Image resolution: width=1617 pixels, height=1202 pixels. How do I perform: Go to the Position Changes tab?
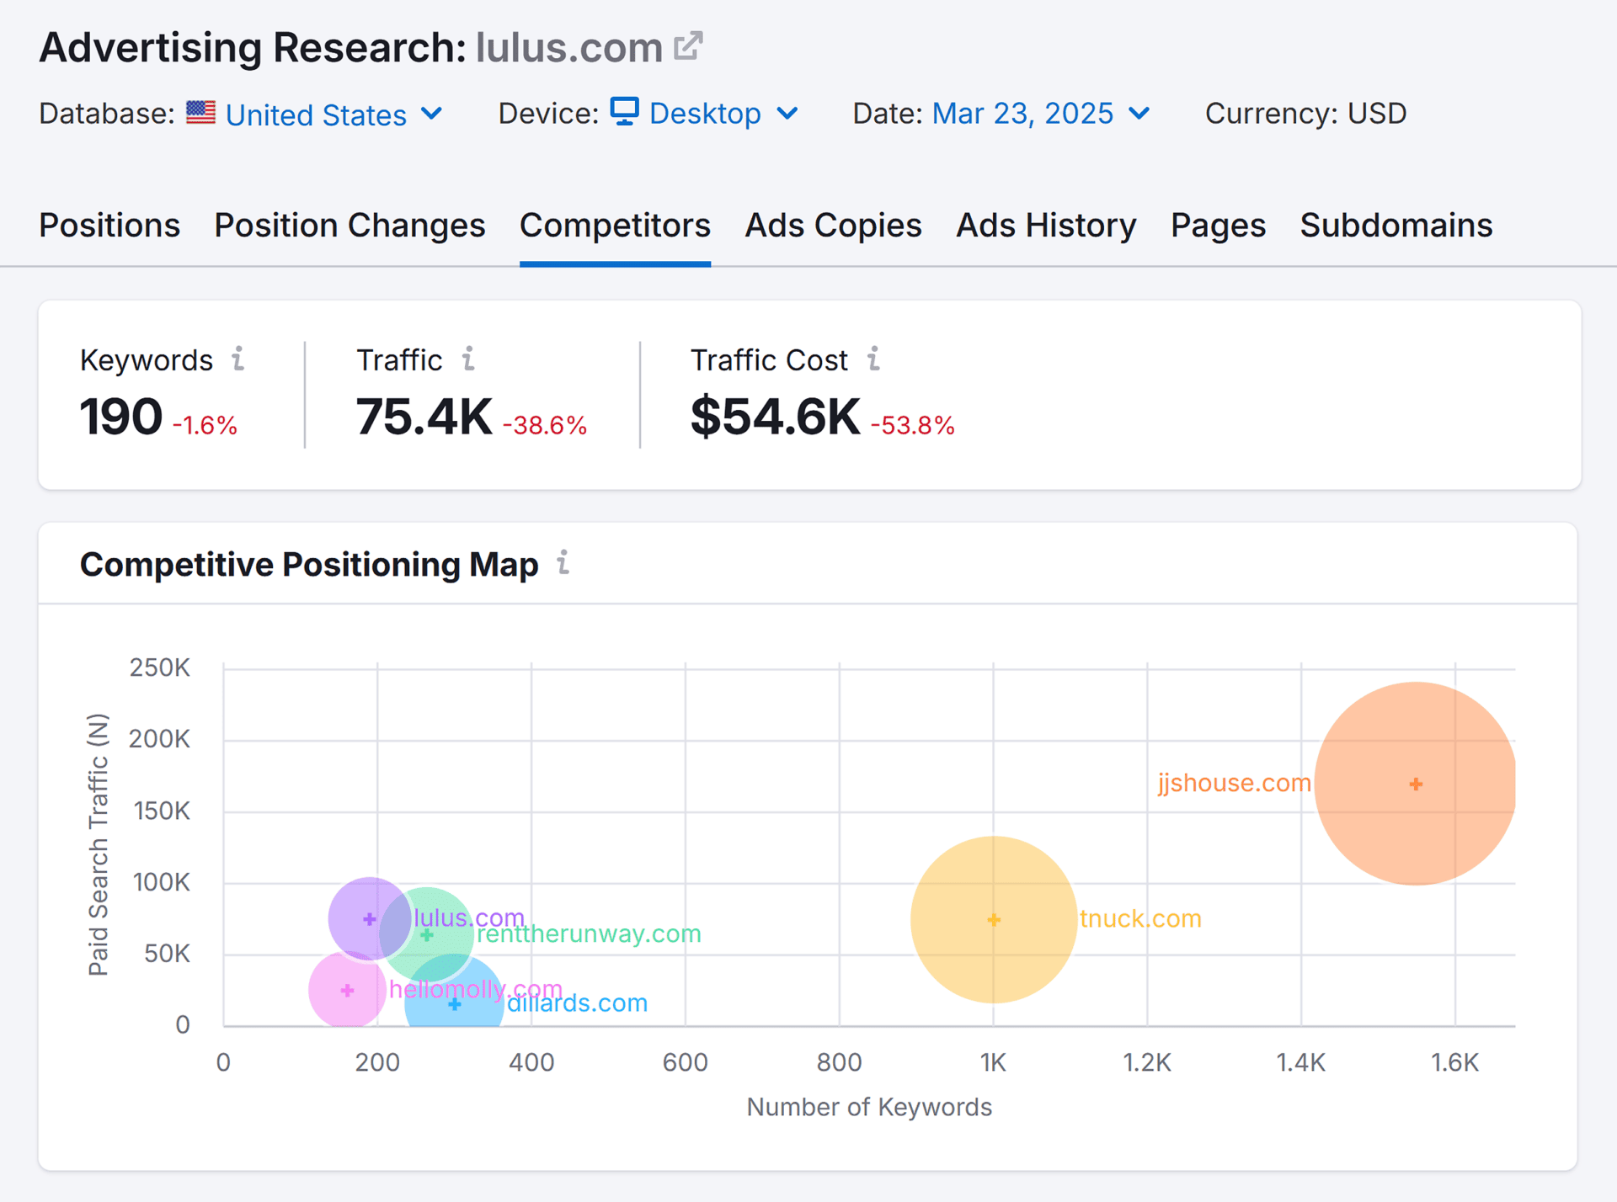click(350, 226)
